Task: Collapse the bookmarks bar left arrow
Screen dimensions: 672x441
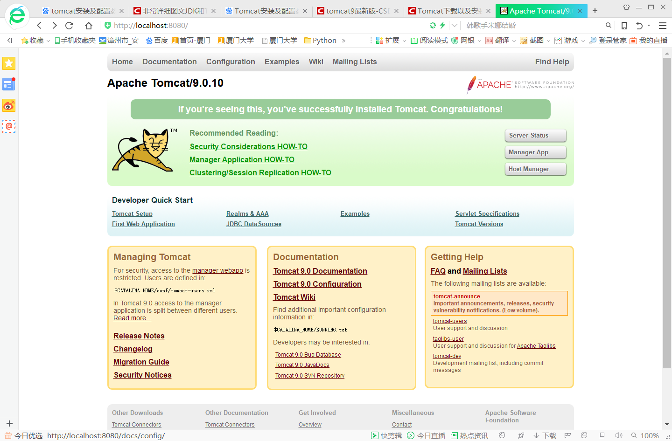Action: point(9,41)
